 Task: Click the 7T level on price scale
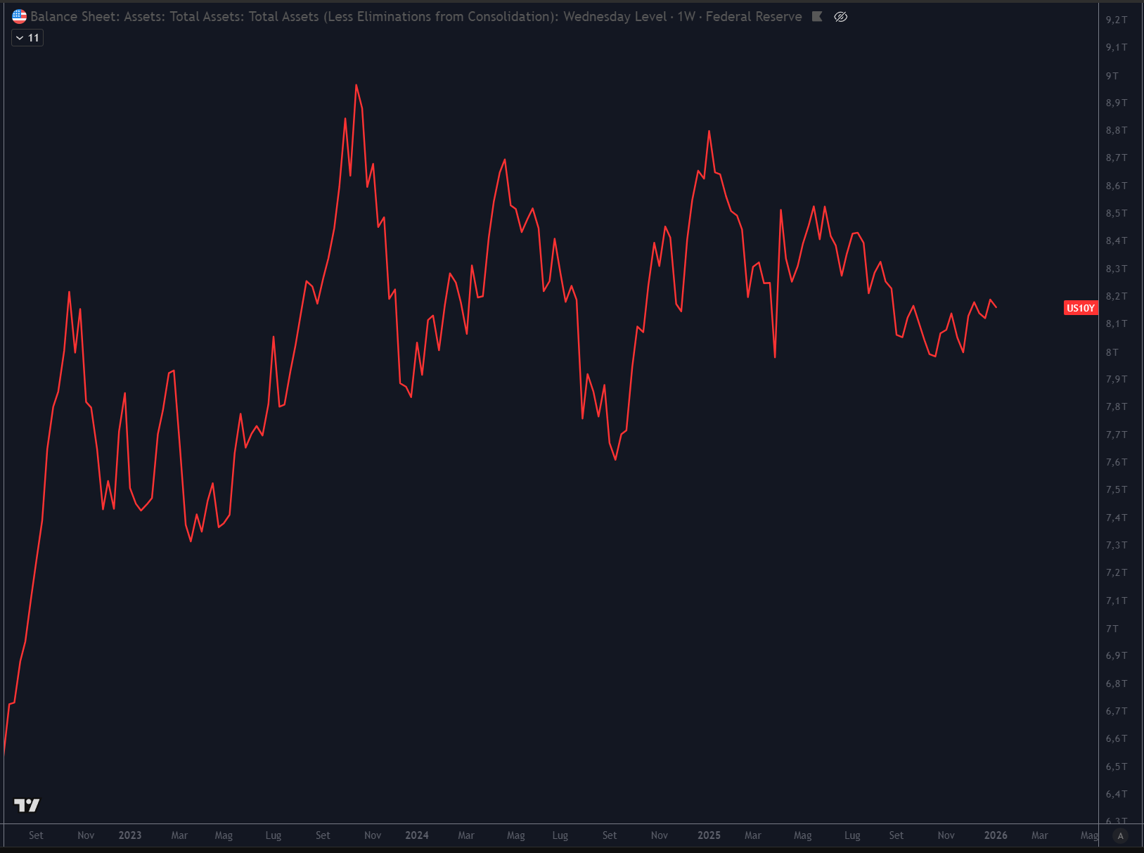click(1112, 628)
